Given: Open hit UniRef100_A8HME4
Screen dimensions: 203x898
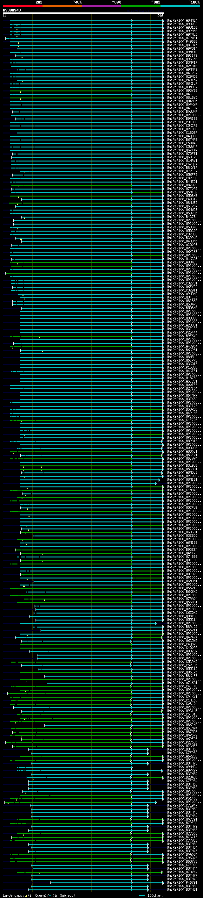Looking at the screenshot, I should click(182, 21).
